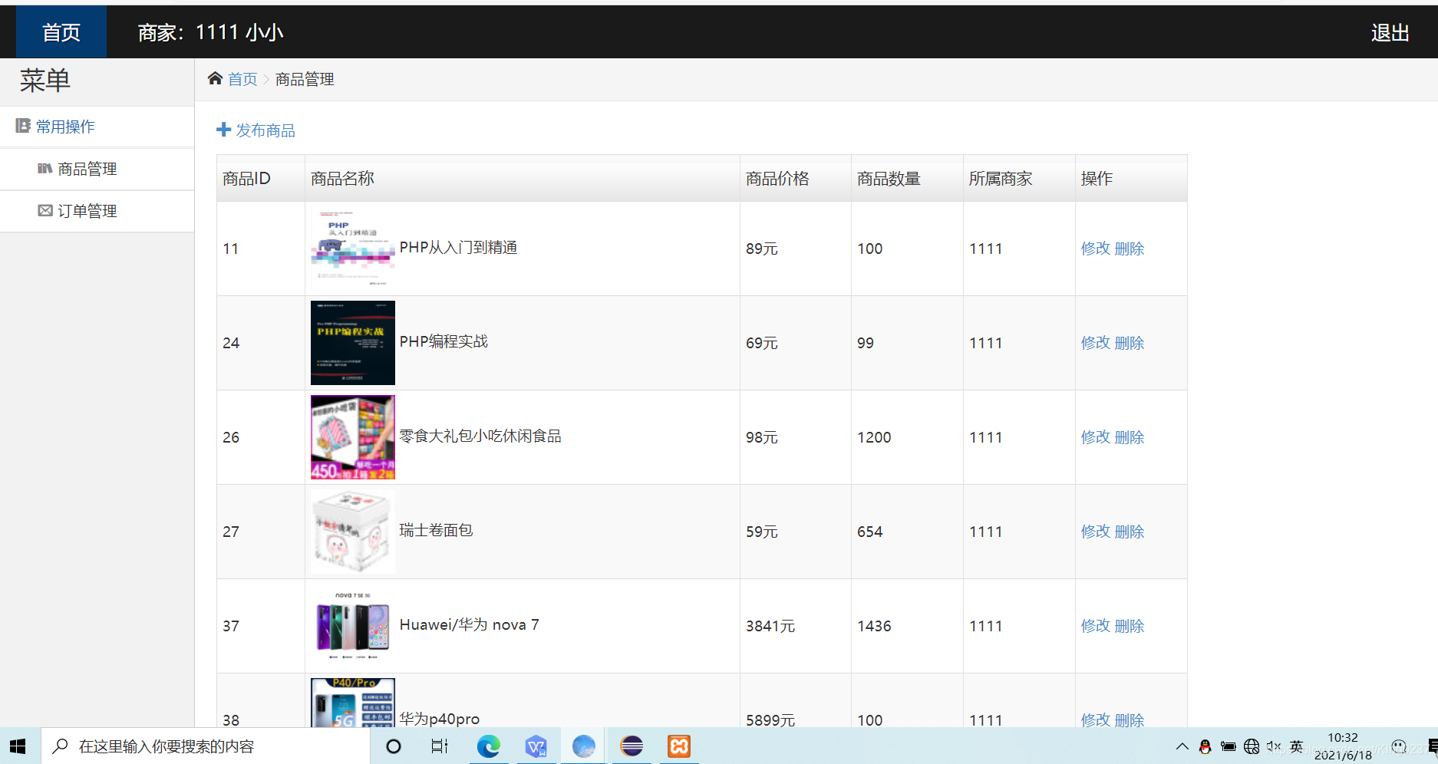1438x764 pixels.
Task: Click the 常用操作 book icon
Action: [x=23, y=126]
